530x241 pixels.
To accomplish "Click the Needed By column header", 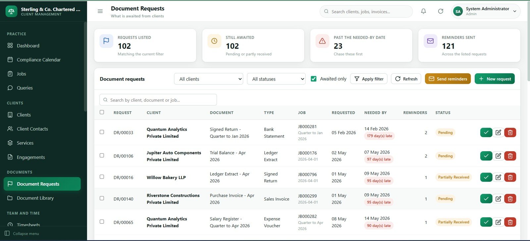I will [375, 113].
